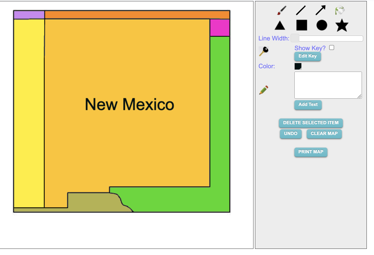Screen dimensions: 374x255
Task: Choose the square shape stamp
Action: [302, 25]
